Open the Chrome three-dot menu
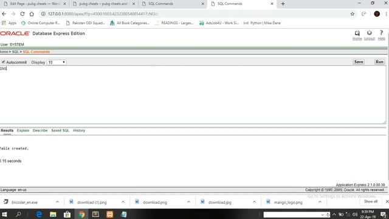The image size is (389, 219). (x=387, y=14)
